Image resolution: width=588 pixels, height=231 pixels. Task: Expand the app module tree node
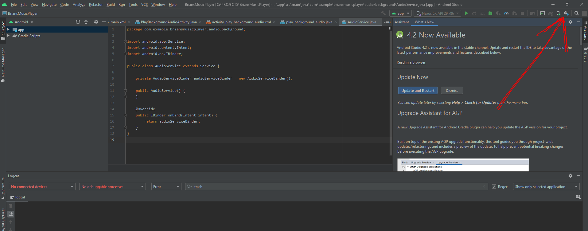(8, 29)
